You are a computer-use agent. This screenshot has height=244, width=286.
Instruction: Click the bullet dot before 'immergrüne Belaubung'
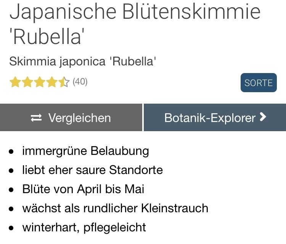coord(11,152)
